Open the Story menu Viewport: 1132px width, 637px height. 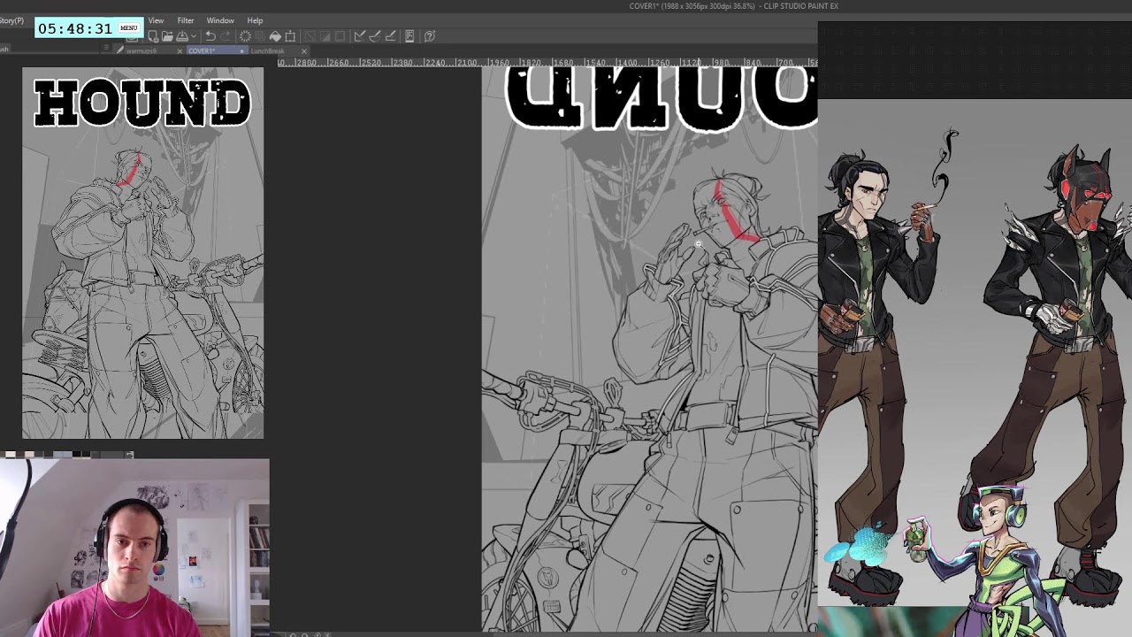(x=11, y=20)
